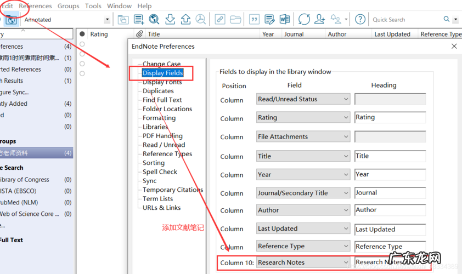Click the Online Search globe icon

click(x=154, y=20)
